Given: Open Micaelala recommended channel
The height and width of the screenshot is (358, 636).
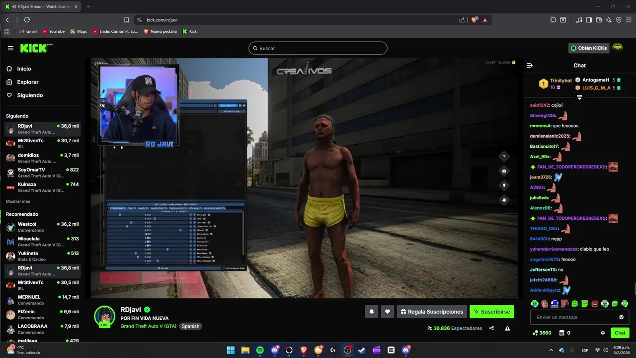Looking at the screenshot, I should coord(42,242).
